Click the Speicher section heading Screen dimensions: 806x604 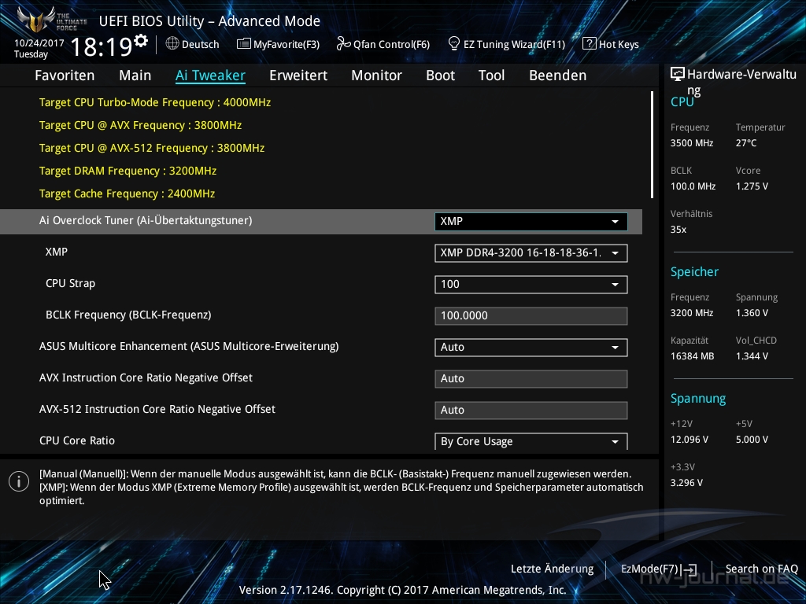pos(694,271)
